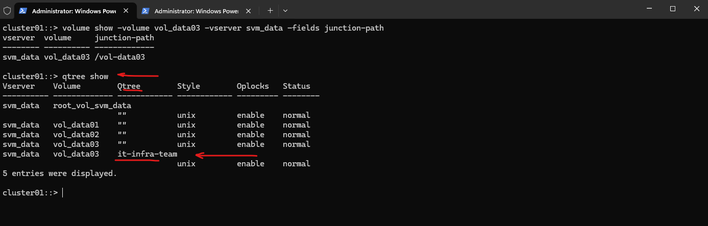Click the PowerShell icon on the first tab
708x226 pixels.
(23, 10)
